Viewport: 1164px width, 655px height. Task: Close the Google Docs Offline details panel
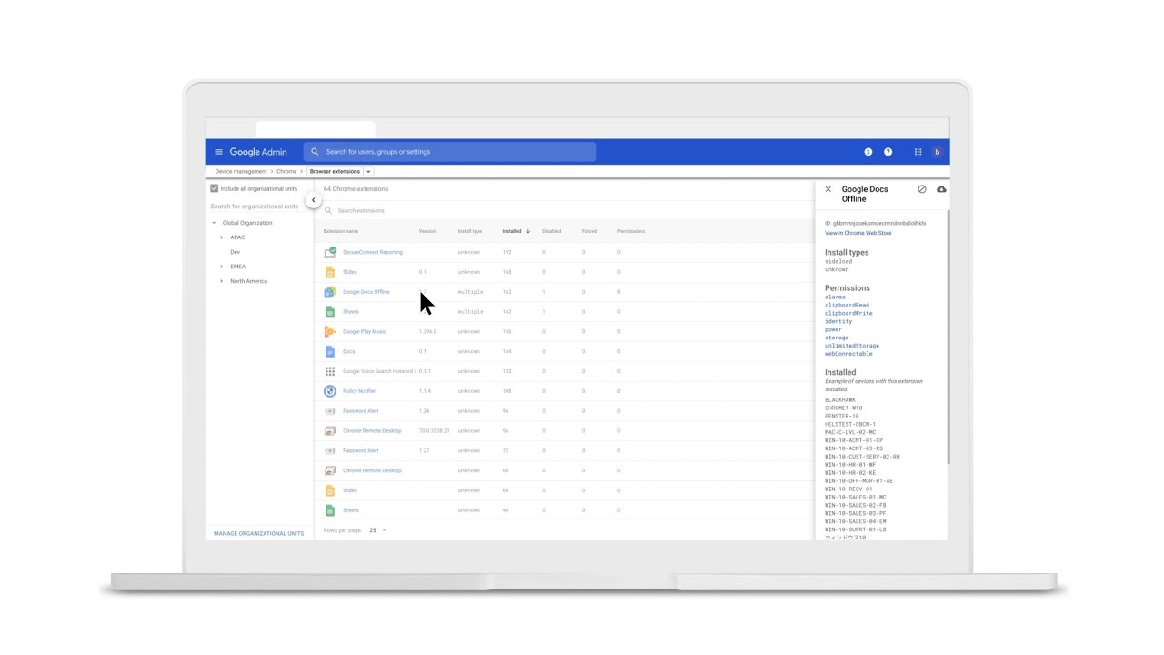tap(828, 189)
